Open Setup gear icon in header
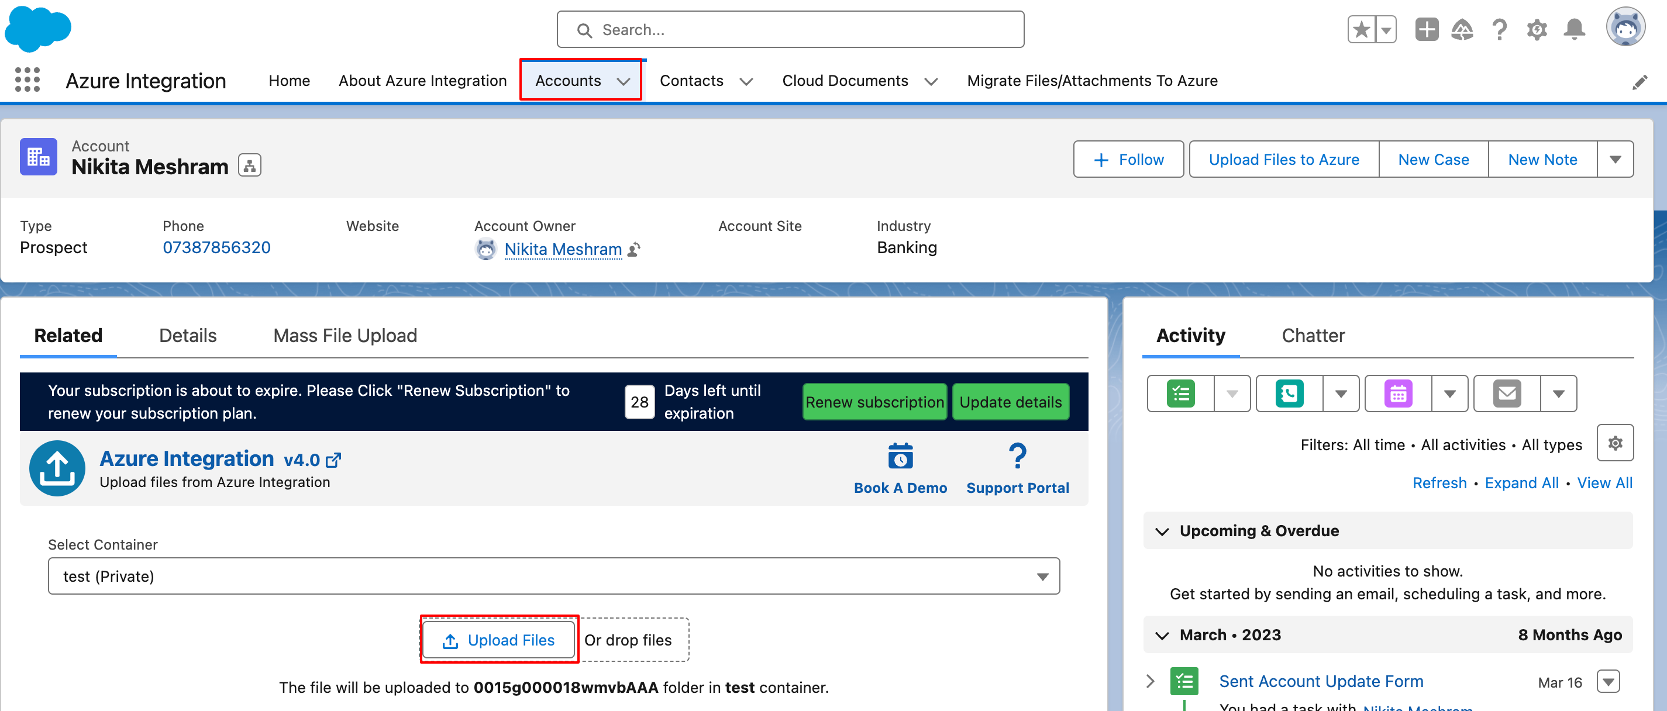This screenshot has width=1667, height=711. point(1537,30)
